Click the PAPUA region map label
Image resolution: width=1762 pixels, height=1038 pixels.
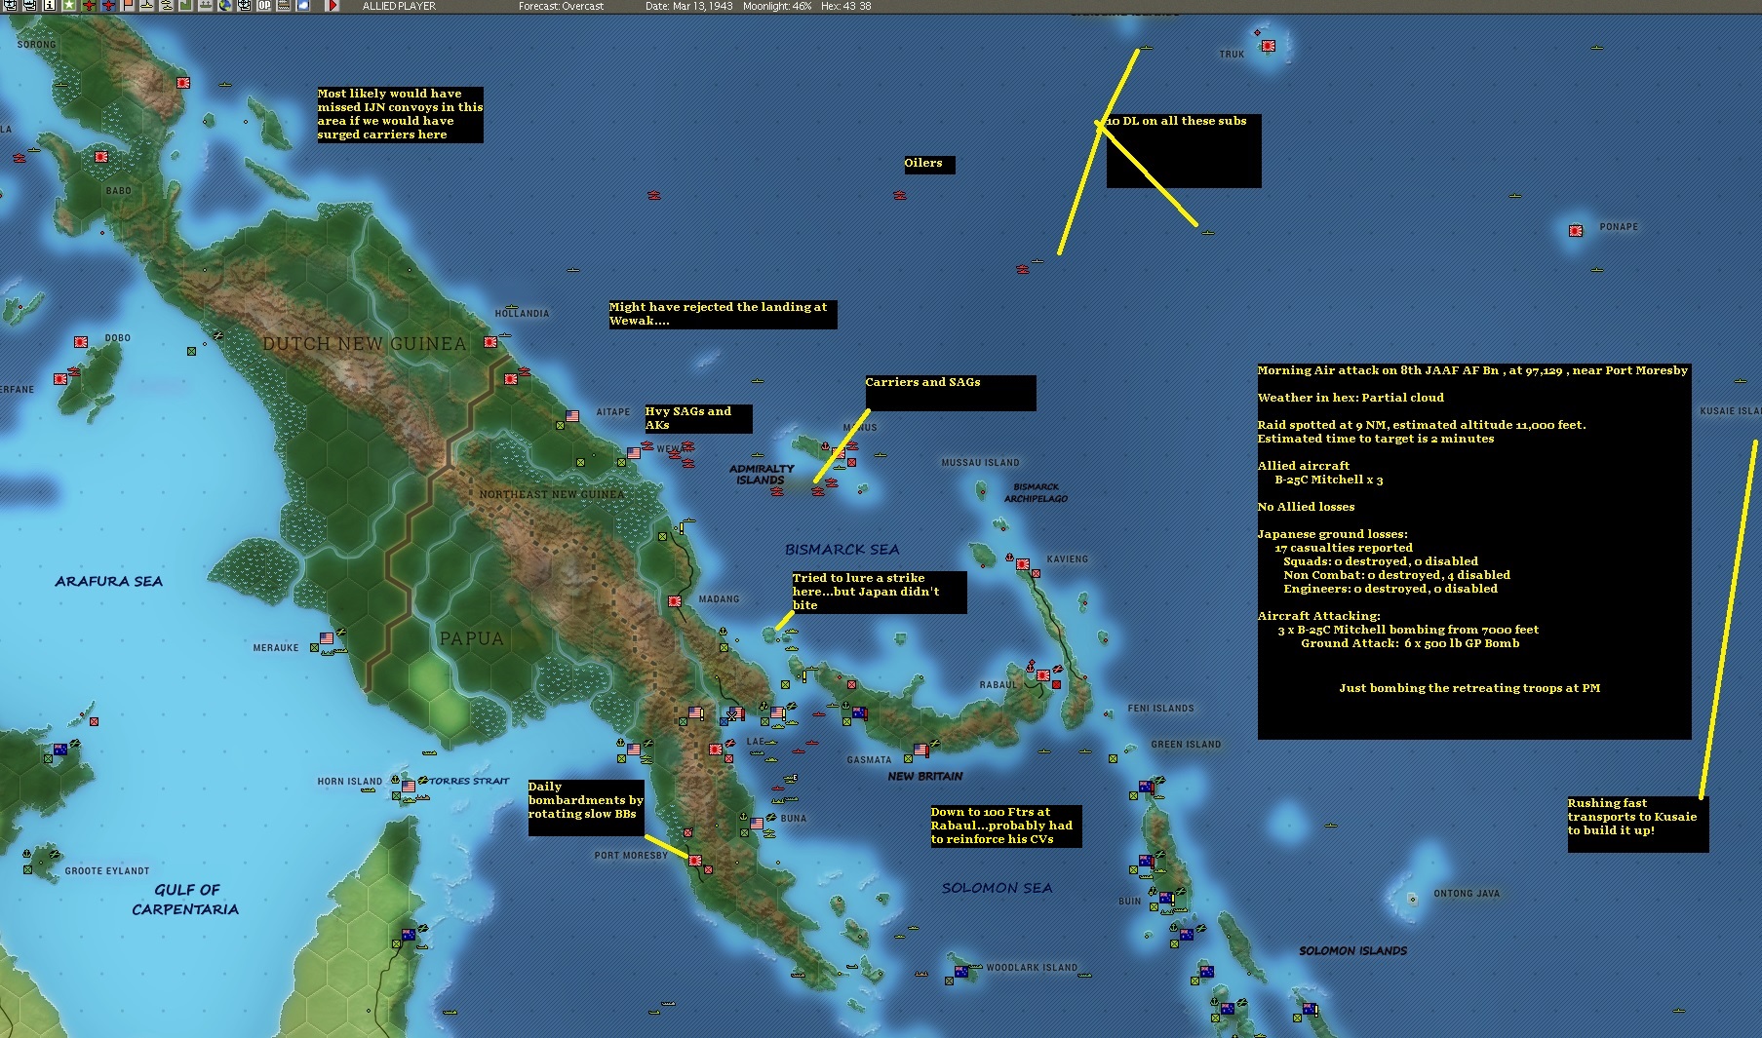tap(472, 639)
